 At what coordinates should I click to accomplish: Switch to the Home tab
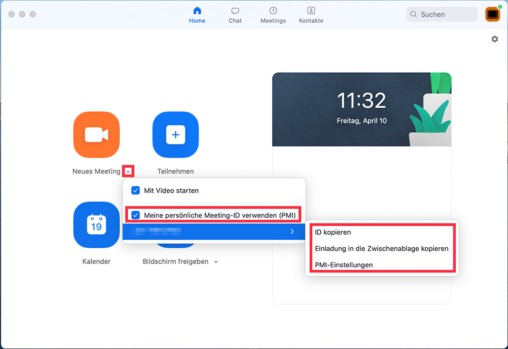tap(197, 15)
